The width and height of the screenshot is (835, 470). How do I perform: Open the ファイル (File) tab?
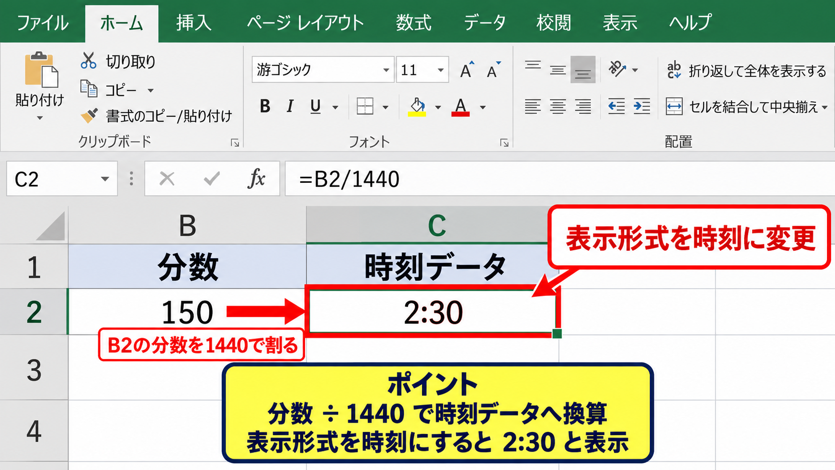click(x=43, y=23)
